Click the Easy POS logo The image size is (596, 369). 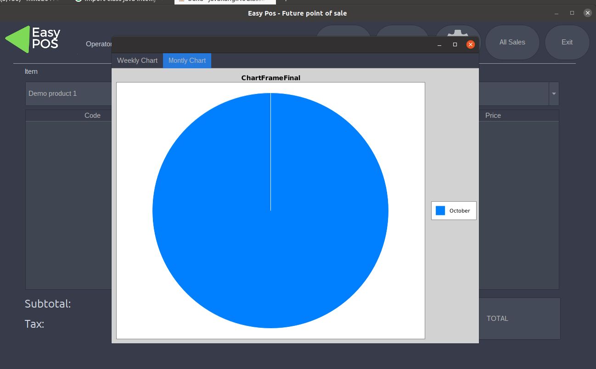tap(33, 39)
